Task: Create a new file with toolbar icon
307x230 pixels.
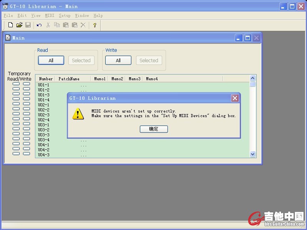Action: 10,25
